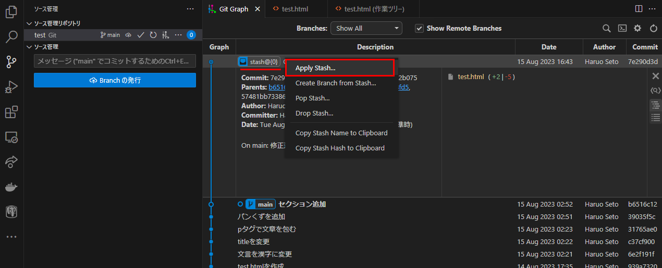Select the test Git repository row
Image resolution: width=662 pixels, height=268 pixels.
(113, 35)
